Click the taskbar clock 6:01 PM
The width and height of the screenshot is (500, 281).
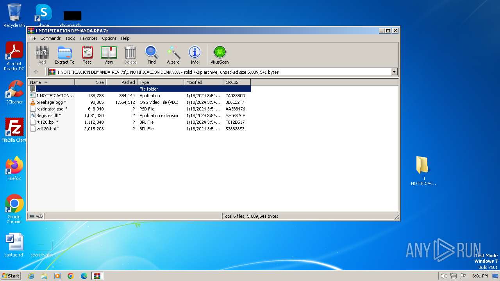(480, 276)
